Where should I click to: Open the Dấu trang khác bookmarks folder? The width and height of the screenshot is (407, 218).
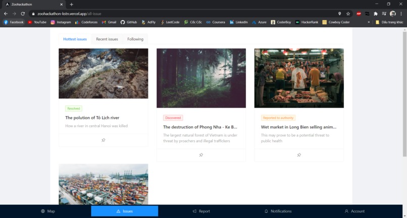click(389, 22)
